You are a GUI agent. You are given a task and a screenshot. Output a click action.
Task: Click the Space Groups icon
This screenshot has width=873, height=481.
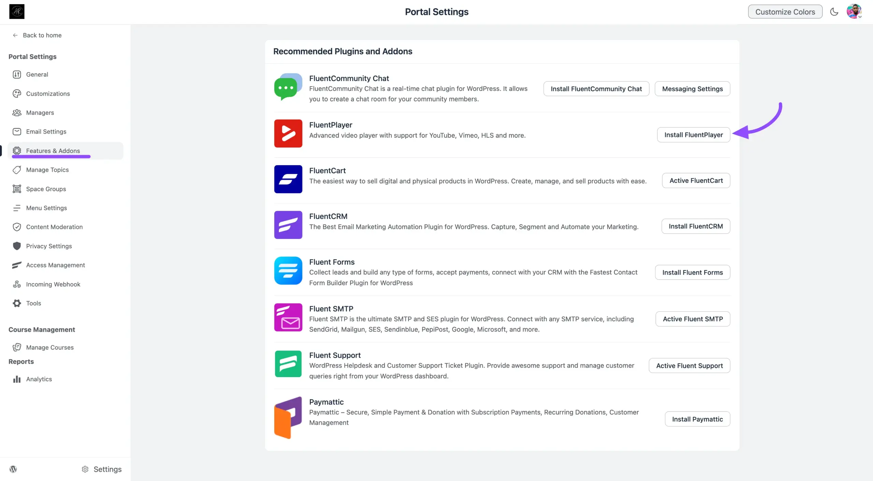(17, 189)
